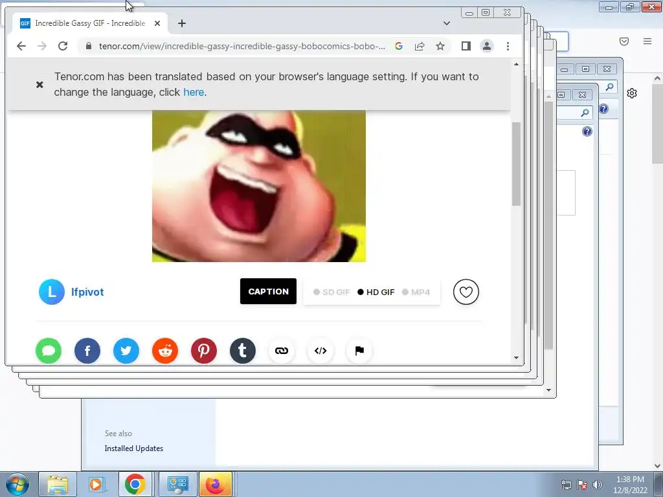
Task: Share GIF on Twitter
Action: tap(126, 351)
